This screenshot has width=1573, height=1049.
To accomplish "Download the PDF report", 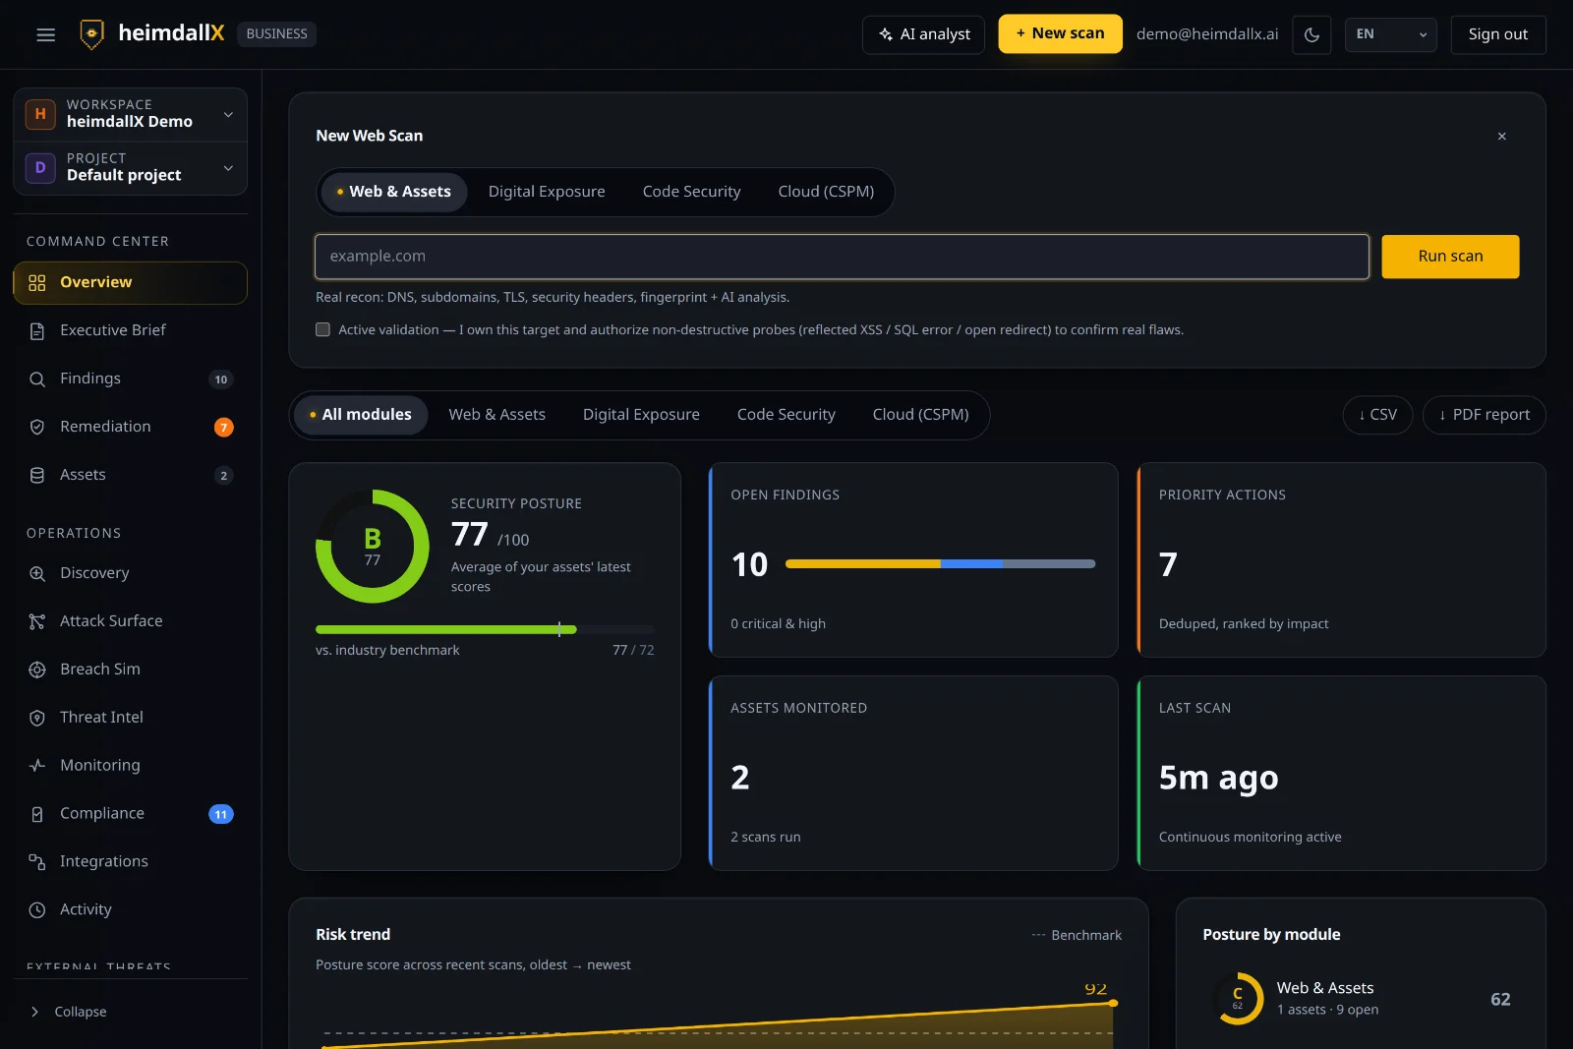I will [1484, 415].
